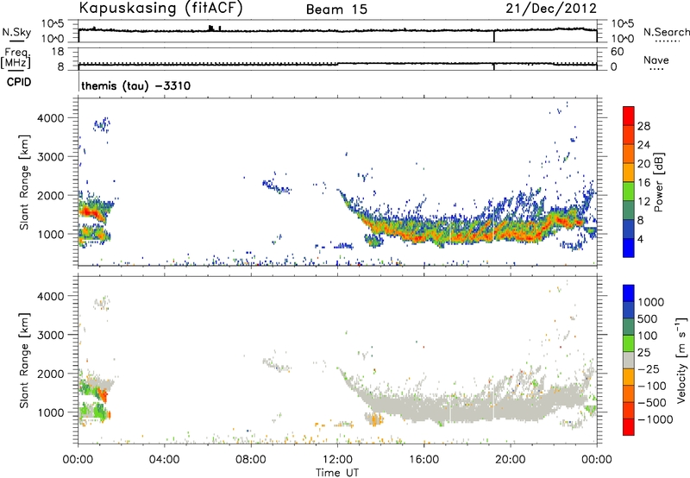Click the 'N.Search' legend label
Image resolution: width=690 pixels, height=478 pixels.
[666, 32]
